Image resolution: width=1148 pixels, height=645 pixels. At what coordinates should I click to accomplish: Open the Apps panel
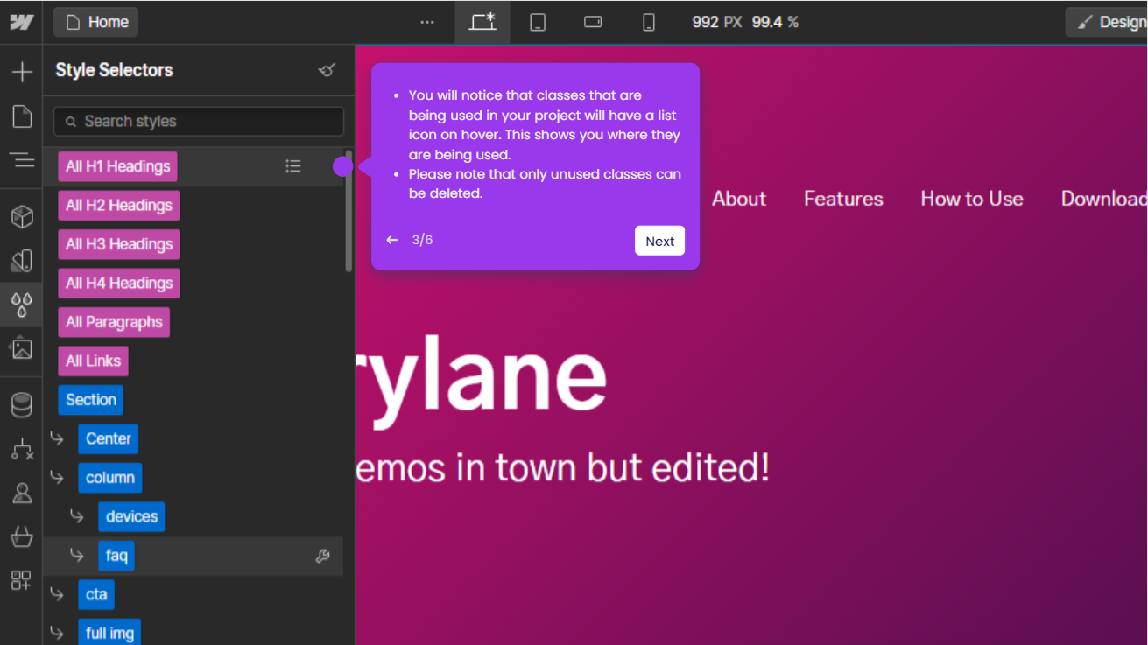pyautogui.click(x=21, y=579)
